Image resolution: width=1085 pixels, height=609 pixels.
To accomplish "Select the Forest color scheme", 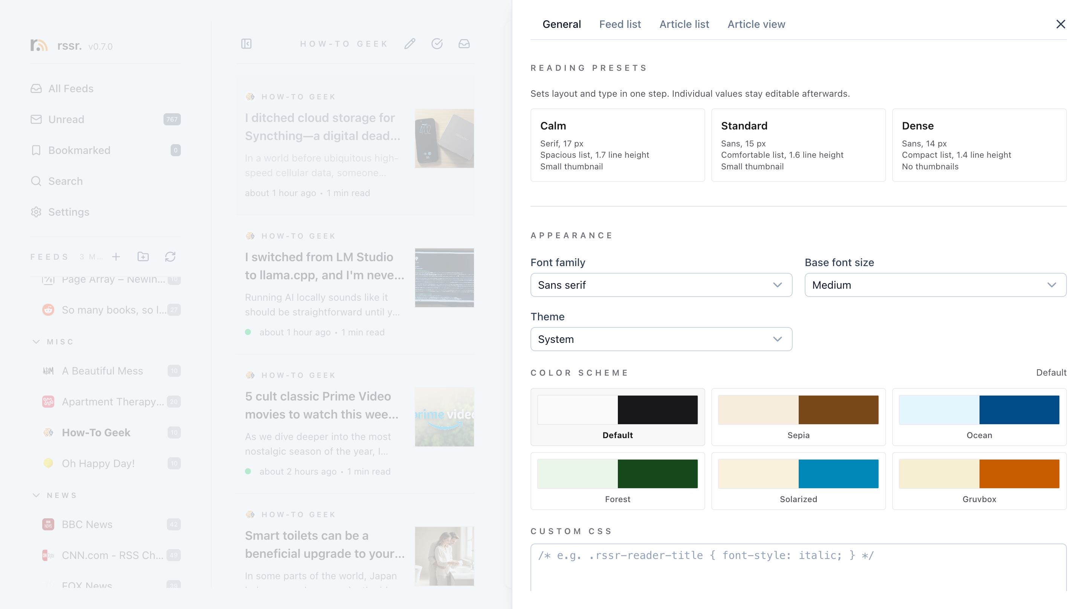I will coord(617,481).
